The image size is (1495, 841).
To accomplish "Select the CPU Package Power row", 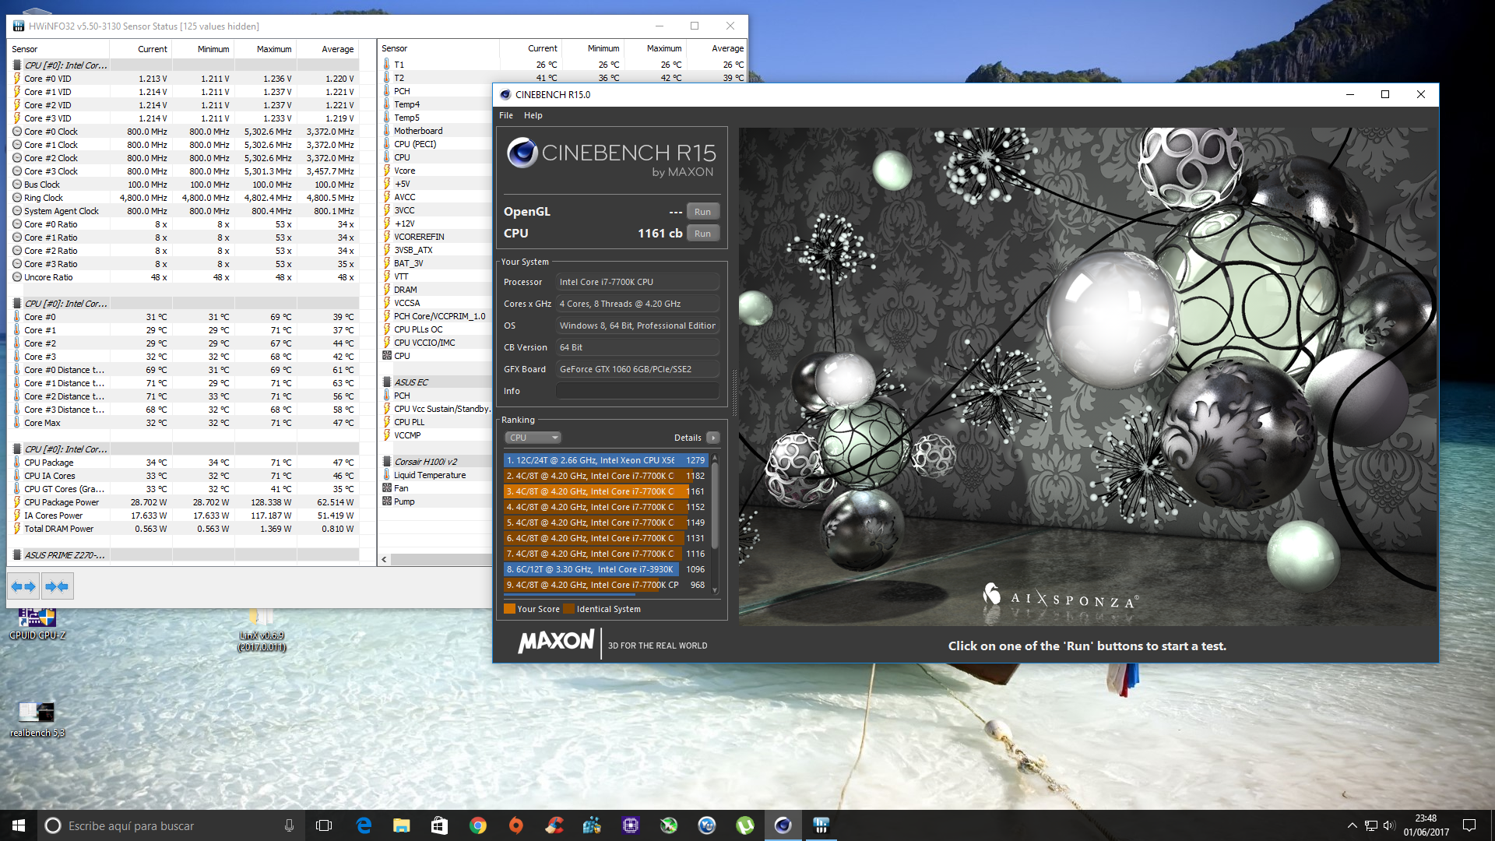I will pos(185,502).
